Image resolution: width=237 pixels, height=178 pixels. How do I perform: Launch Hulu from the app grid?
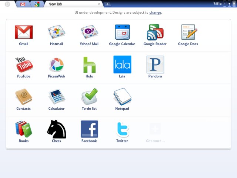coord(89,65)
